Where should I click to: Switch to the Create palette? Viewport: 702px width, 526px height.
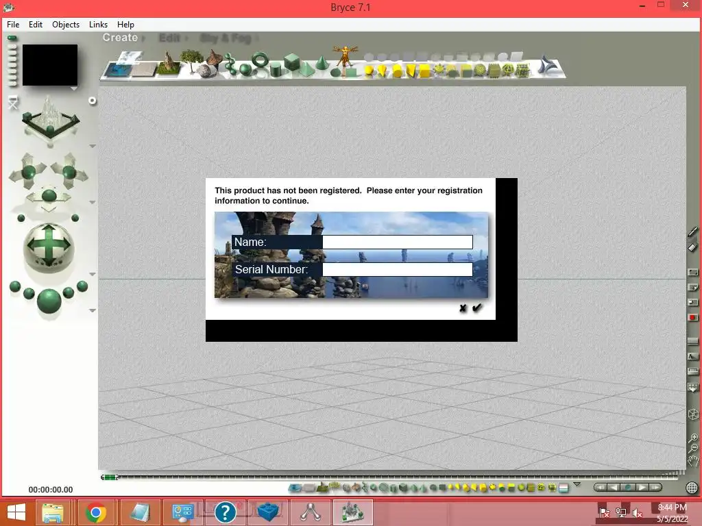pyautogui.click(x=120, y=38)
